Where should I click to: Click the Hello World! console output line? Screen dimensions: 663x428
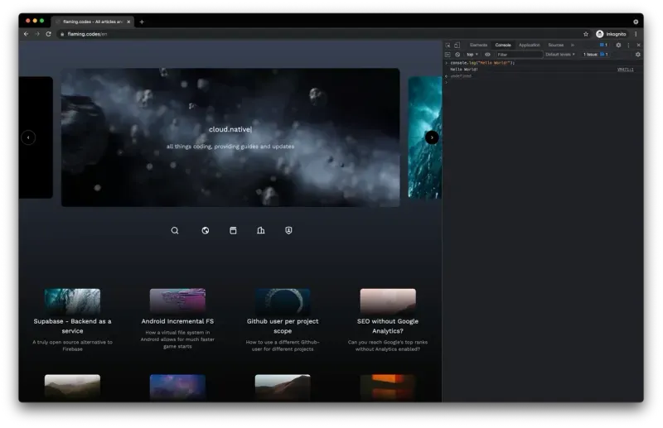pos(464,70)
